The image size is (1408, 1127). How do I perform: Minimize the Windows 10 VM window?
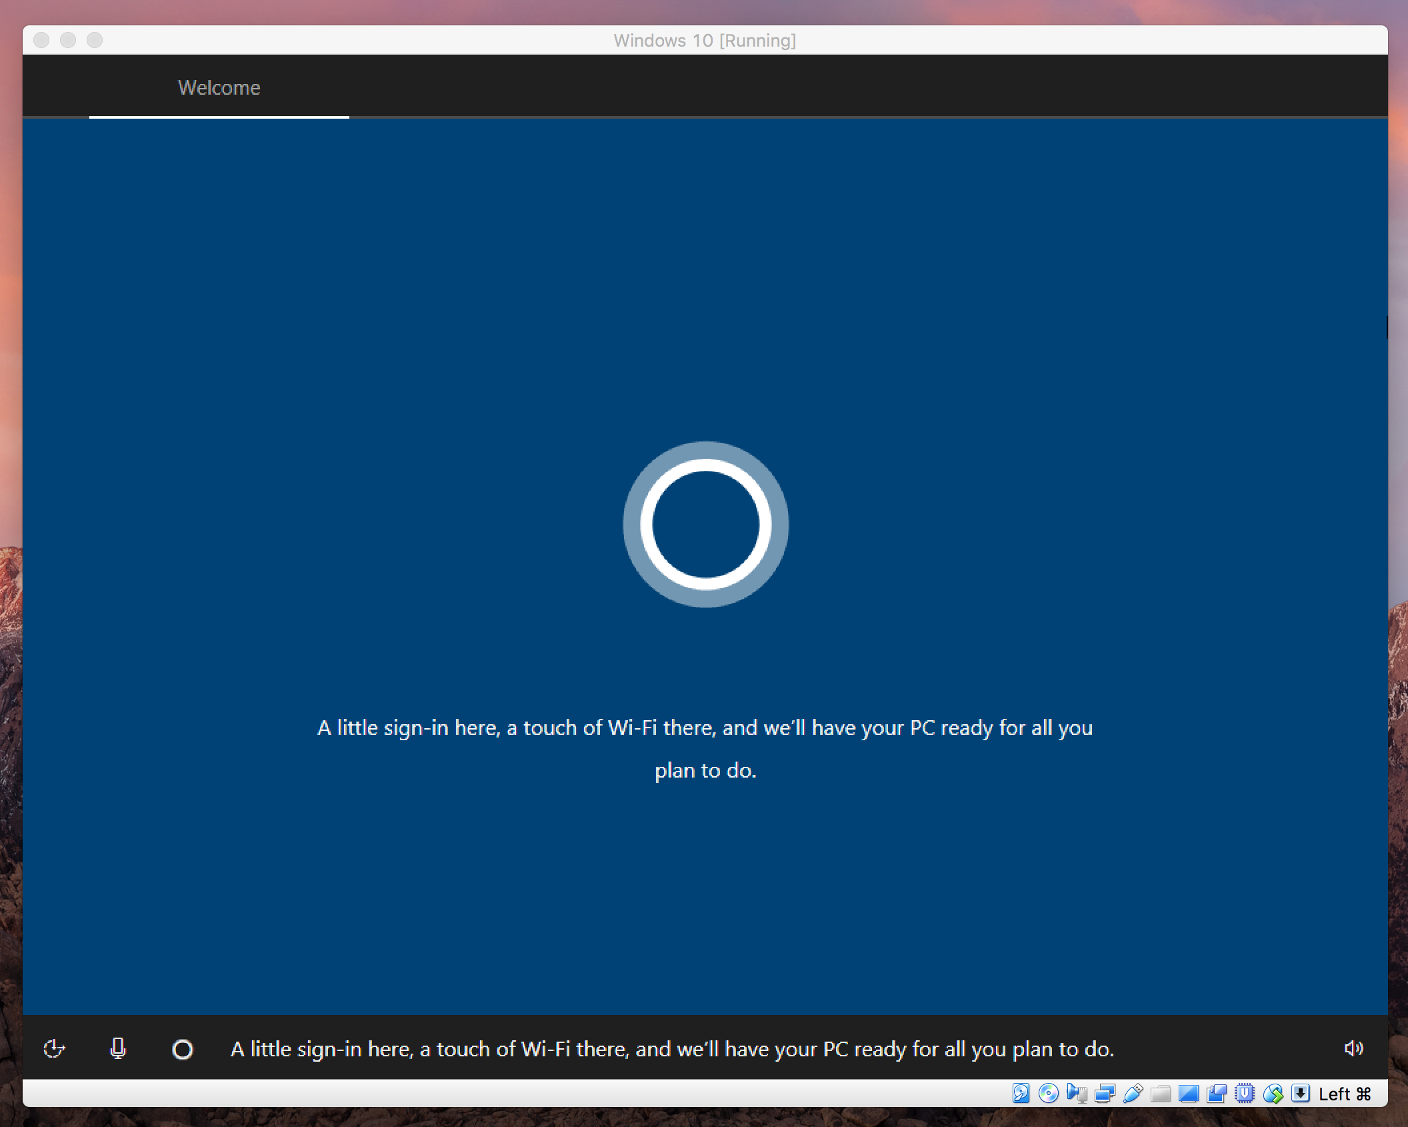[68, 40]
